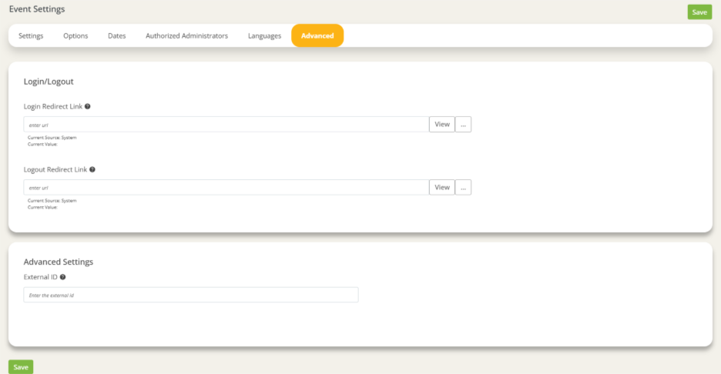Image resolution: width=721 pixels, height=374 pixels.
Task: Focus the Logout Redirect Link URL field
Action: [x=226, y=187]
